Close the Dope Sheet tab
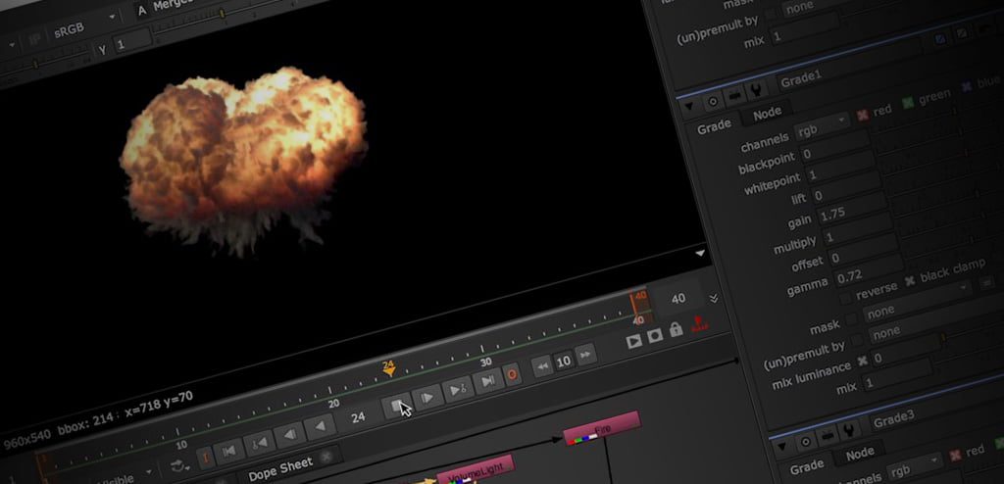This screenshot has height=484, width=1004. pos(326,457)
